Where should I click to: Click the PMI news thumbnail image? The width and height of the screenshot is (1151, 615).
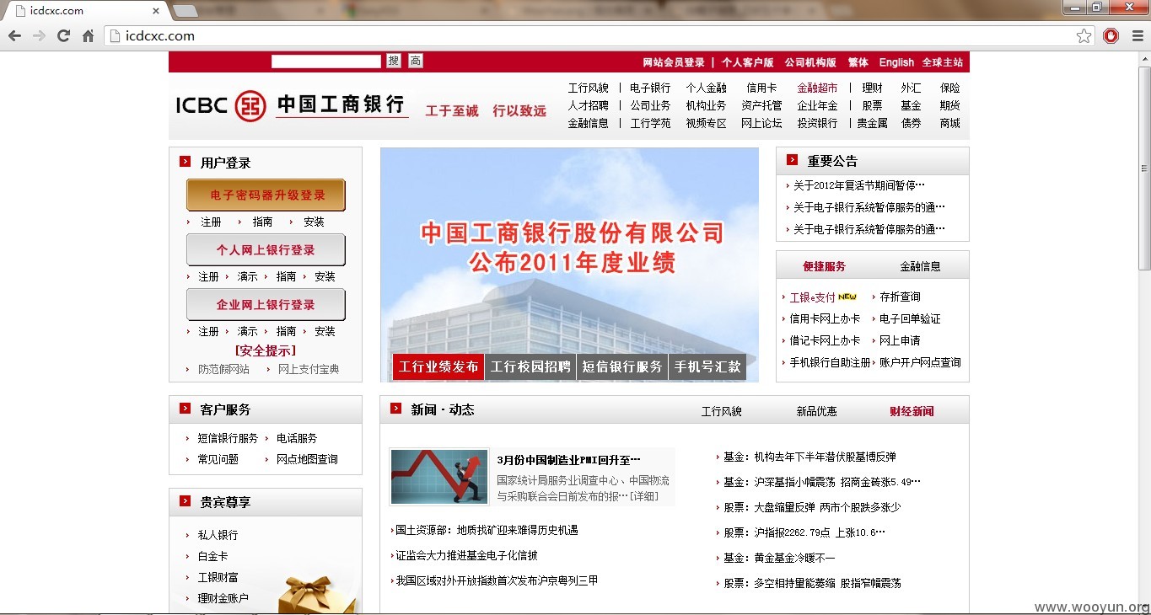439,477
